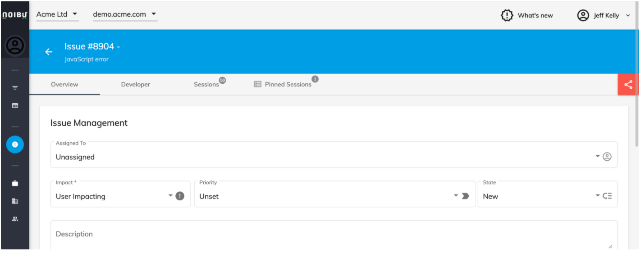Click the priority tag icon in the Priority field
This screenshot has width=640, height=253.
466,196
